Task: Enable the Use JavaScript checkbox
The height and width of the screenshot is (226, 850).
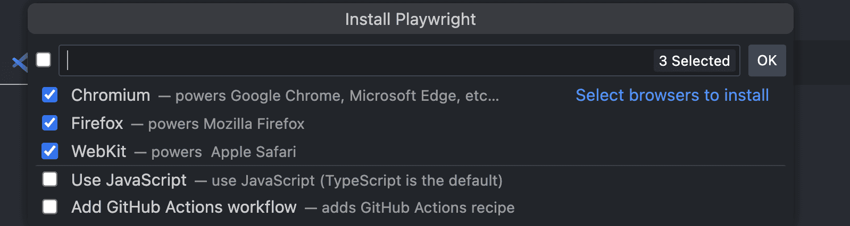Action: [50, 179]
